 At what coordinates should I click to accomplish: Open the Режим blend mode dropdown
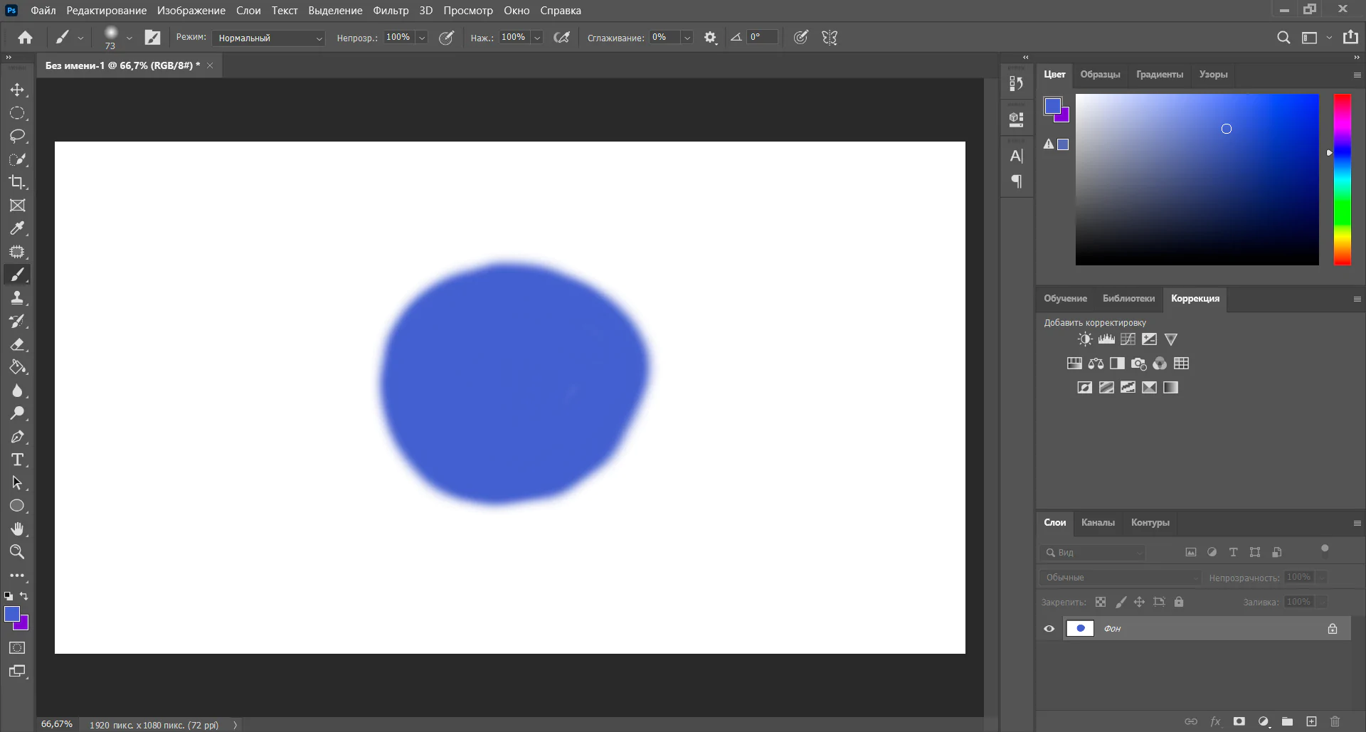pyautogui.click(x=269, y=38)
